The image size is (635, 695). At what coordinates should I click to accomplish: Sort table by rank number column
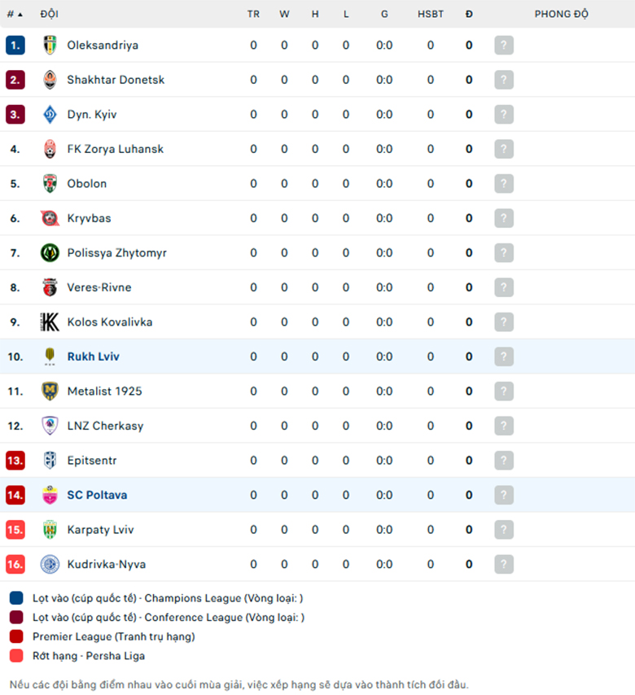point(15,14)
